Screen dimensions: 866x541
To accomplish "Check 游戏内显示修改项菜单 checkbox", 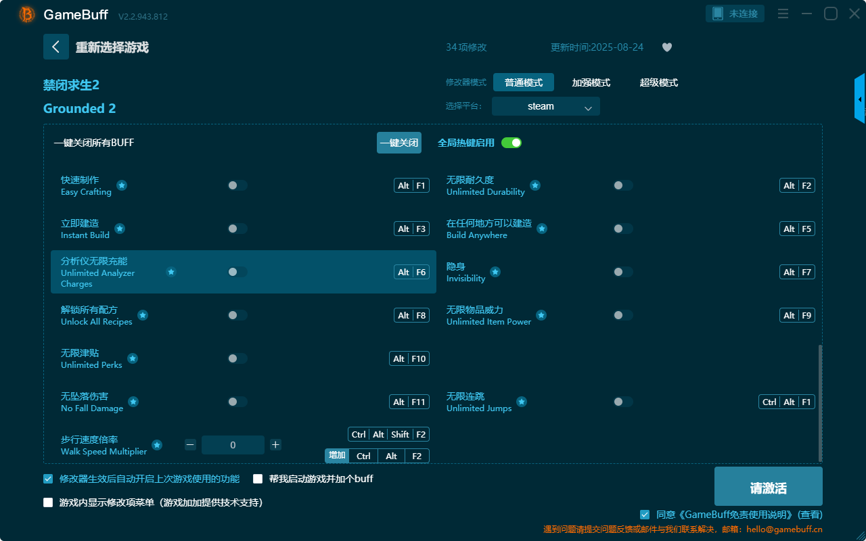I will (48, 502).
